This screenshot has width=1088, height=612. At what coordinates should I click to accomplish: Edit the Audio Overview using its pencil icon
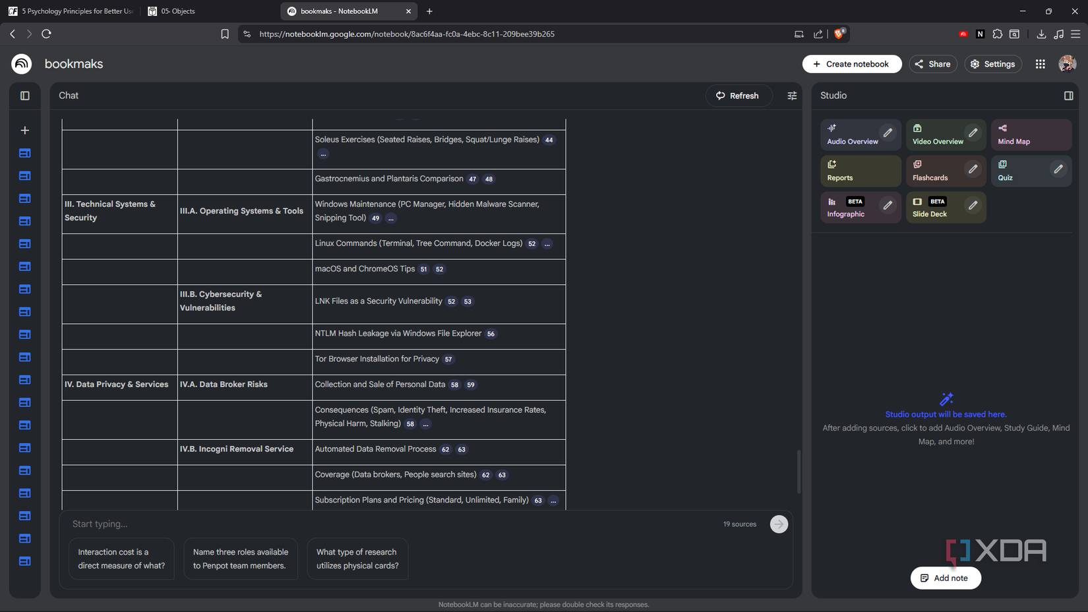tap(888, 132)
